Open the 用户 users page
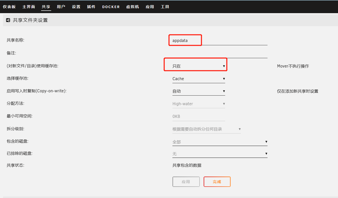This screenshot has width=338, height=198. pos(61,7)
